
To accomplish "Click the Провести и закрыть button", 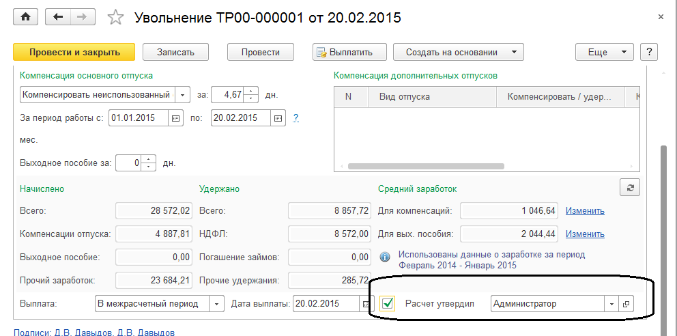I will click(x=74, y=52).
